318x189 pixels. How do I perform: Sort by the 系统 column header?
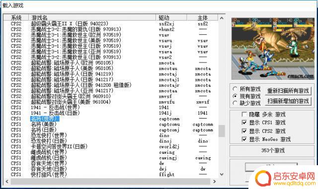[16, 18]
